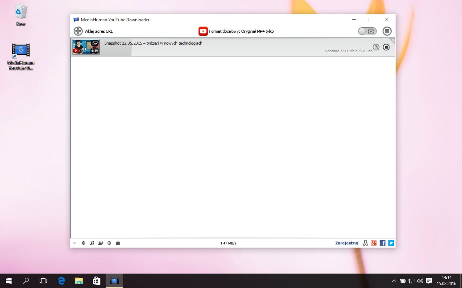Open Windows Store from the taskbar
This screenshot has height=288, width=462.
click(x=96, y=281)
